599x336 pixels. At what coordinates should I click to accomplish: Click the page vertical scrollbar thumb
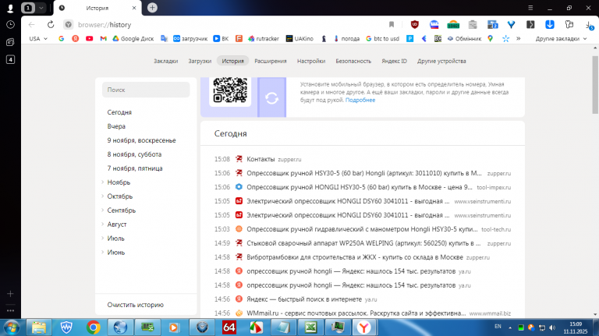[595, 85]
